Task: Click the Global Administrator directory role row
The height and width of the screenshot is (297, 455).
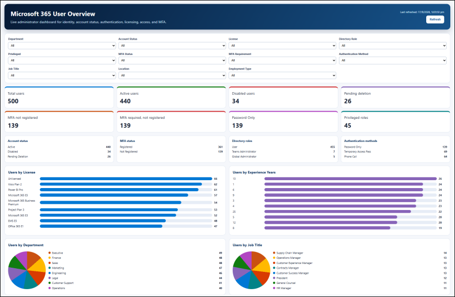Action: click(x=283, y=157)
